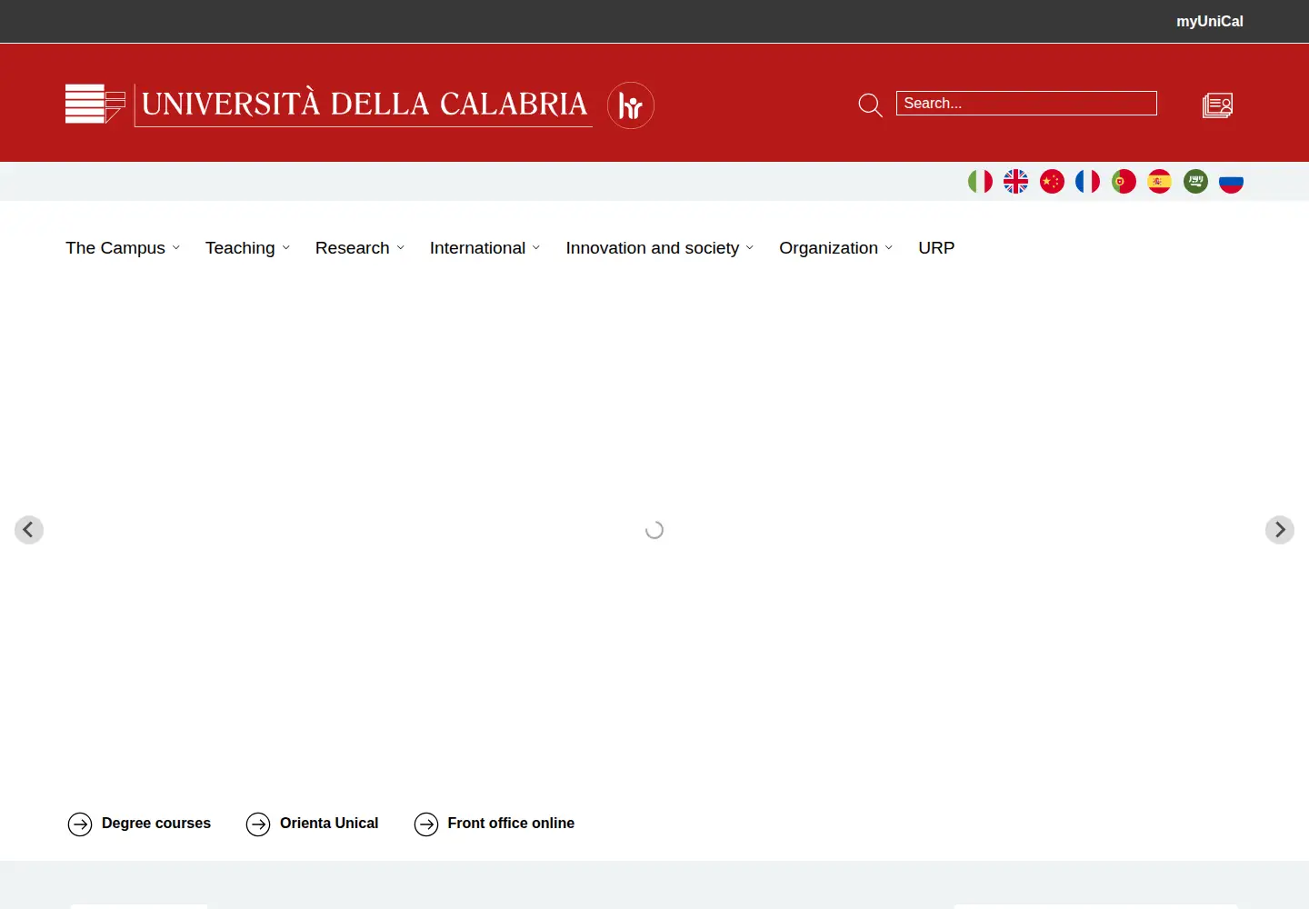Choose the Chinese flag language option

point(1052,182)
